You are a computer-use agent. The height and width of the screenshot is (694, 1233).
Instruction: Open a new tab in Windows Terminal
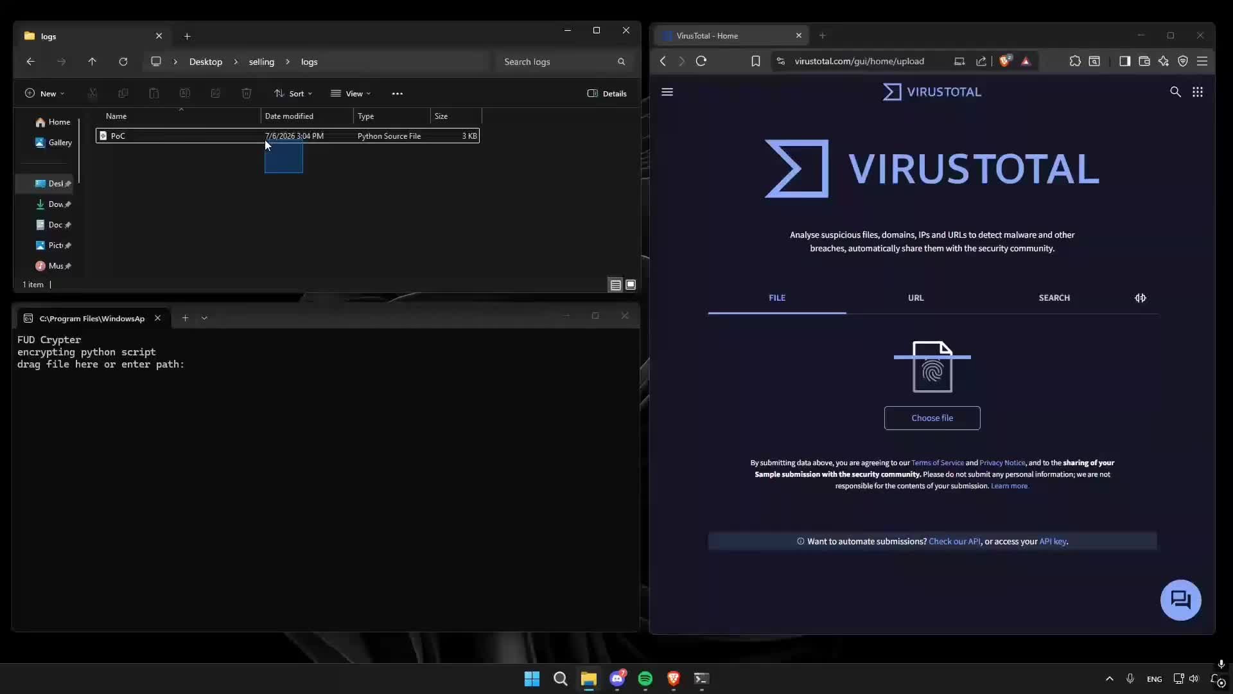pyautogui.click(x=185, y=318)
